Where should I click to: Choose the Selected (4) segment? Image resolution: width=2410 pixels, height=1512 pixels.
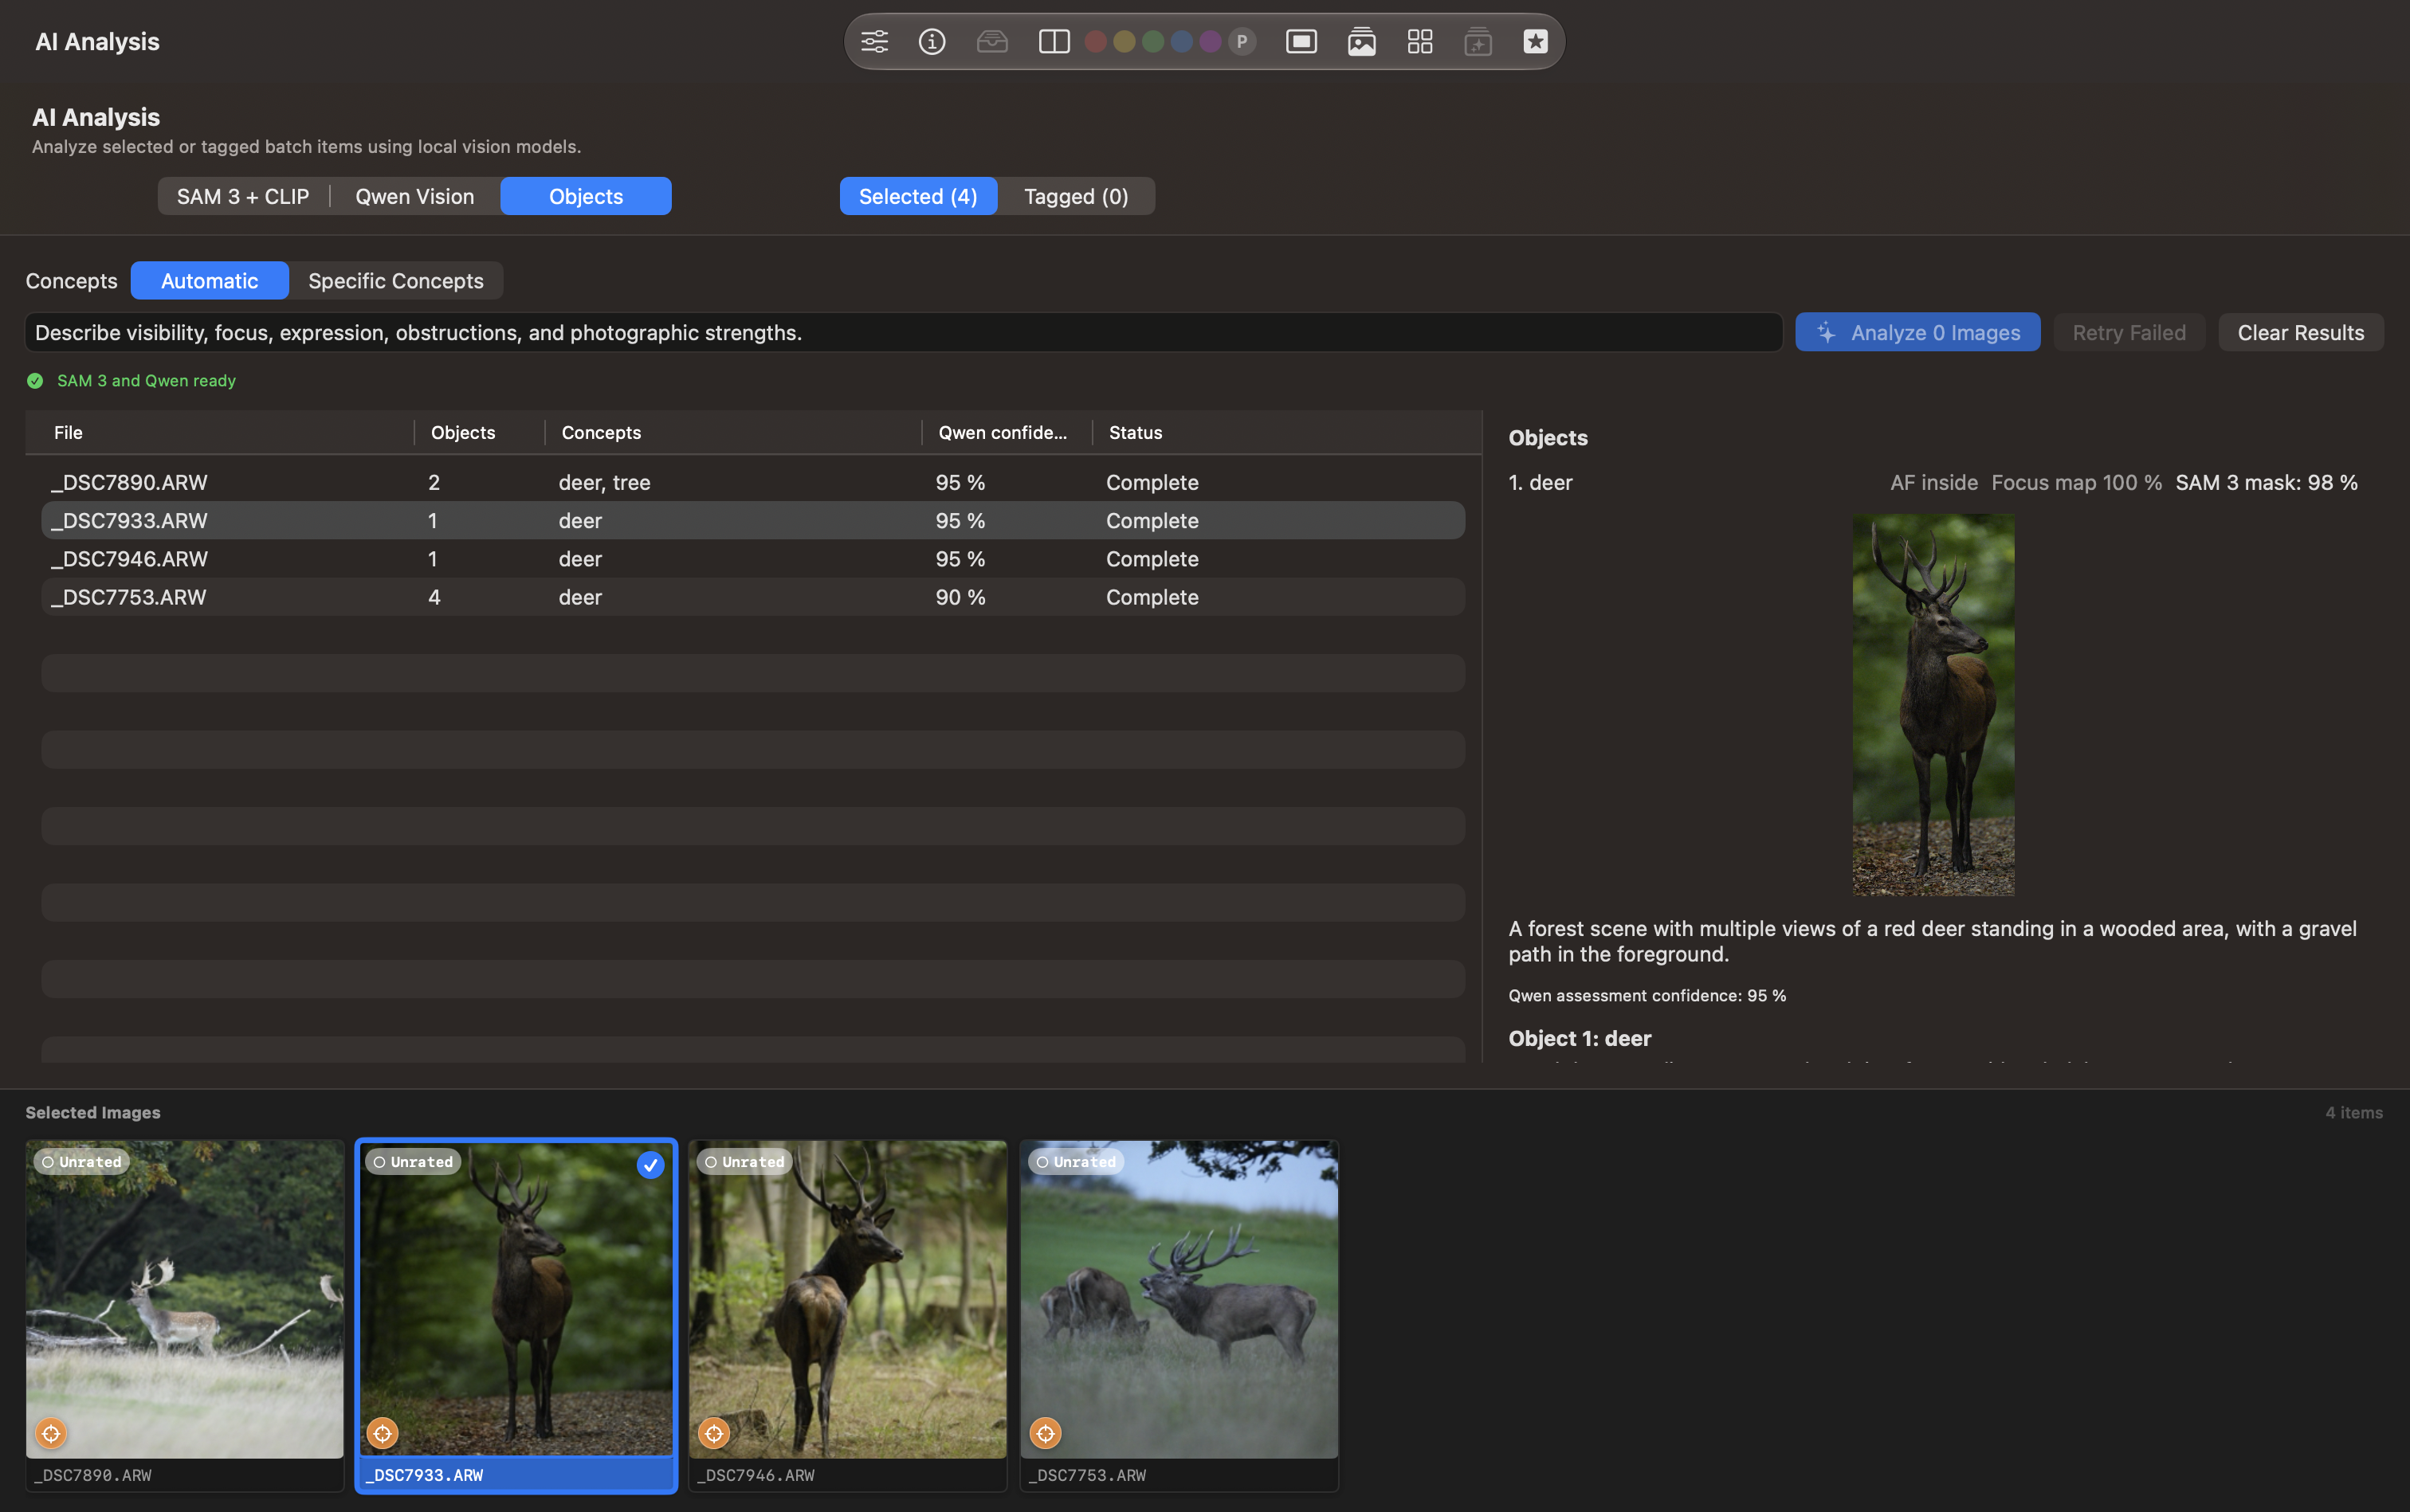(917, 196)
